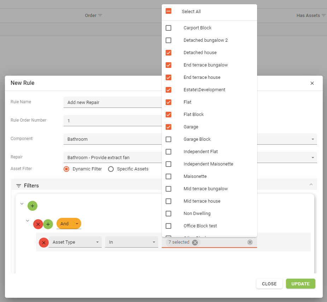The width and height of the screenshot is (327, 302).
Task: Add a condition to the And group
Action: click(48, 224)
